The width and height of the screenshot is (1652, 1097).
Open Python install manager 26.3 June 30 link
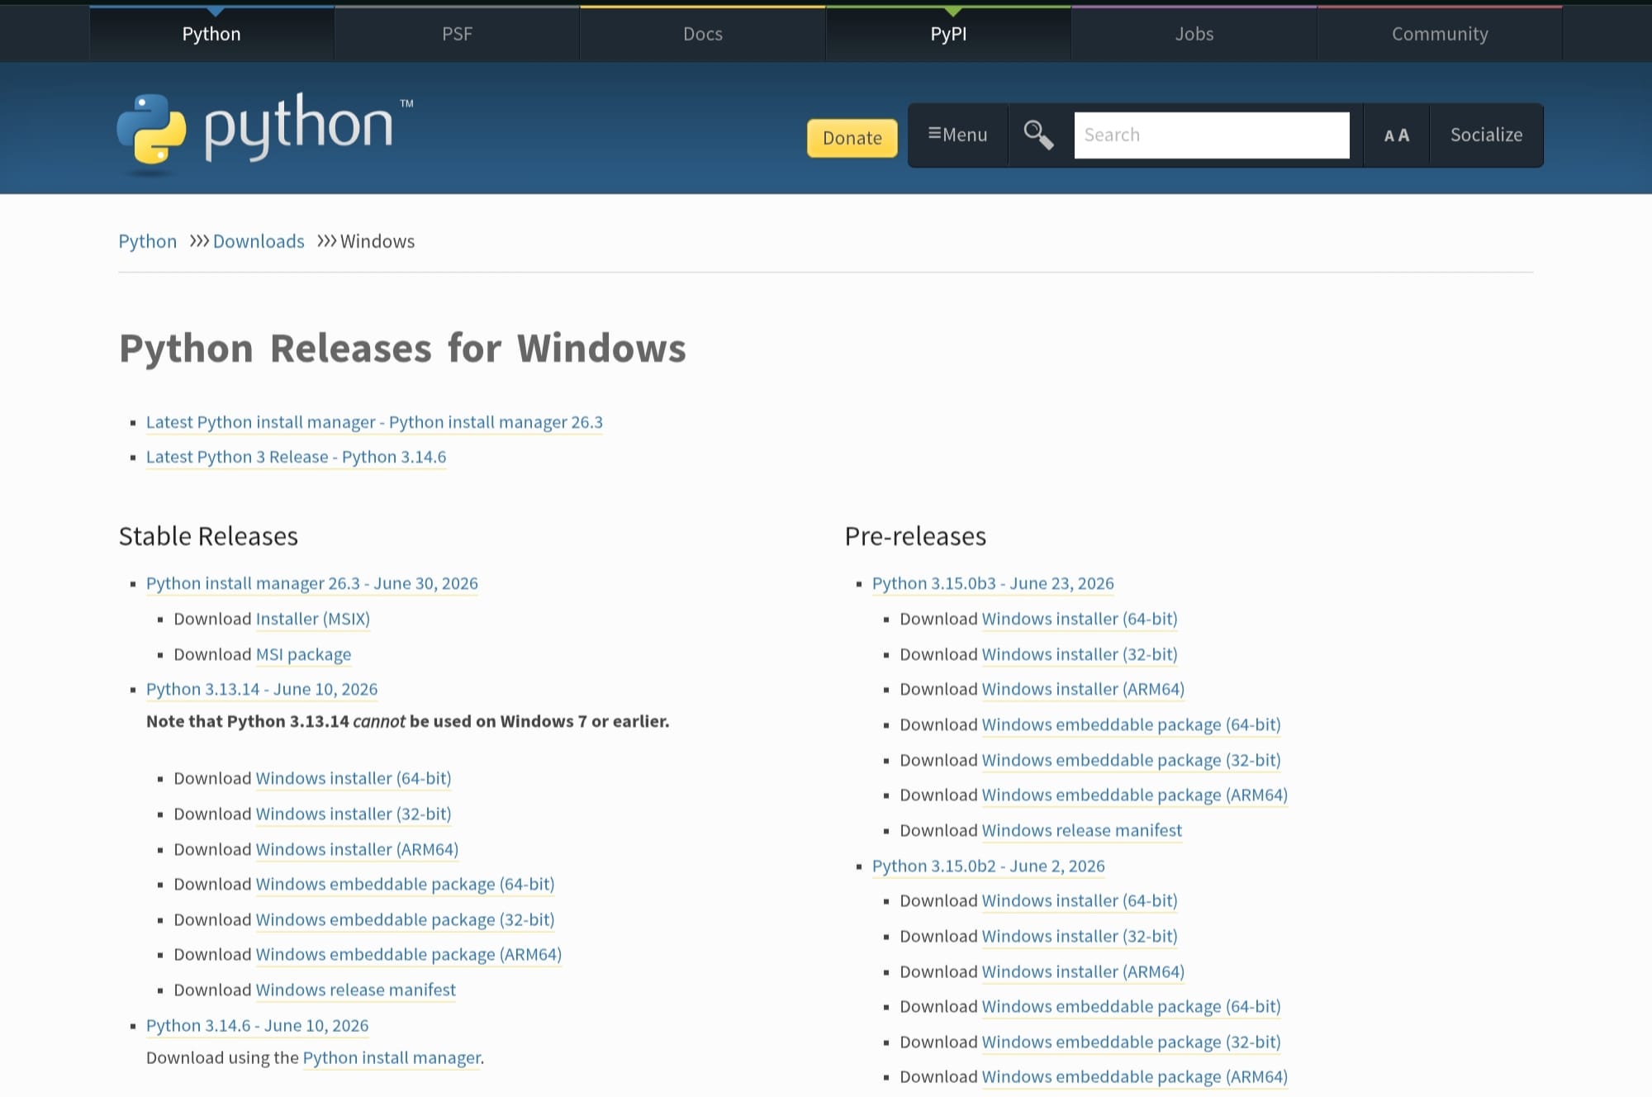(311, 583)
